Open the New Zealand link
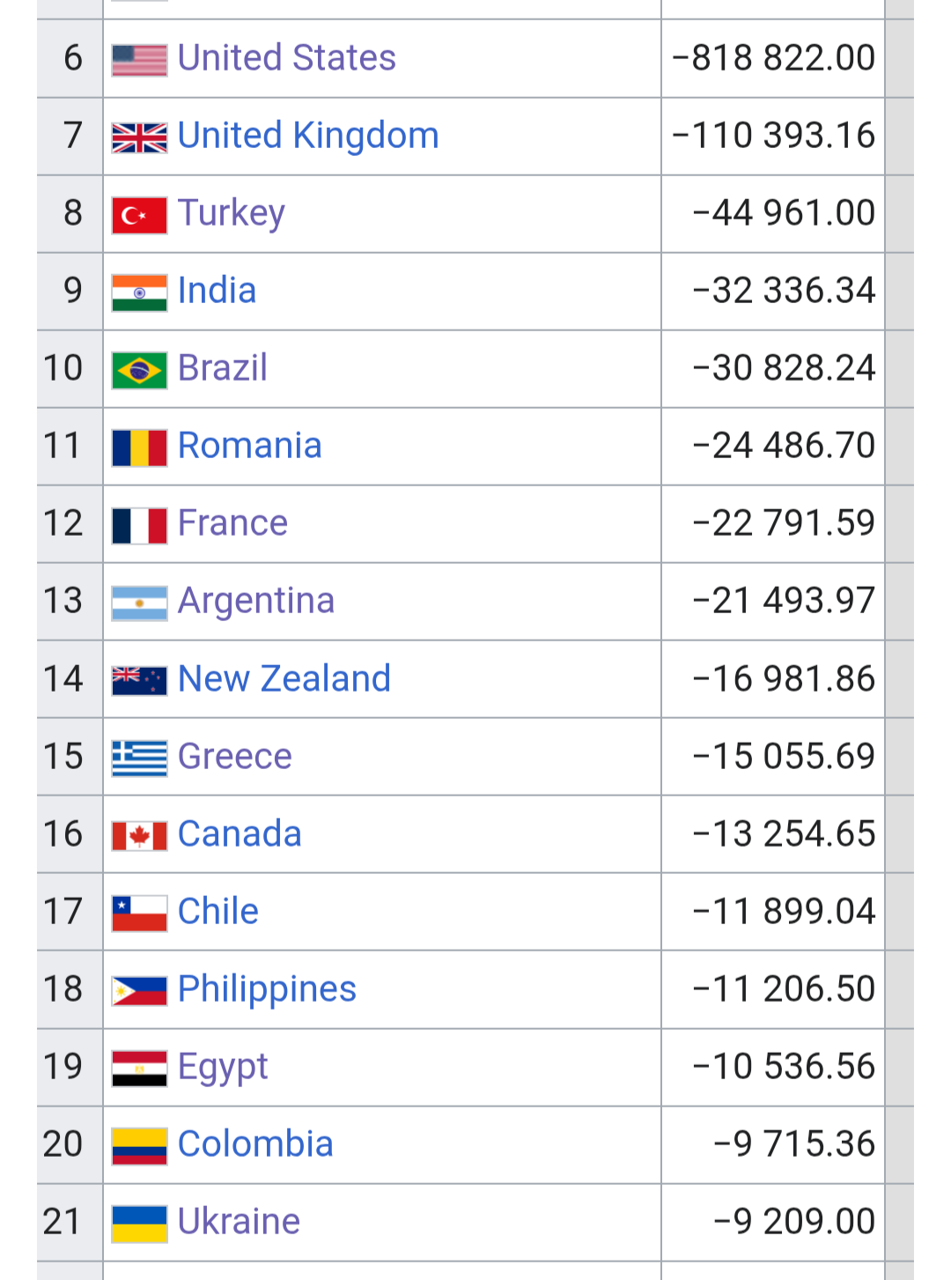This screenshot has width=951, height=1280. (284, 679)
